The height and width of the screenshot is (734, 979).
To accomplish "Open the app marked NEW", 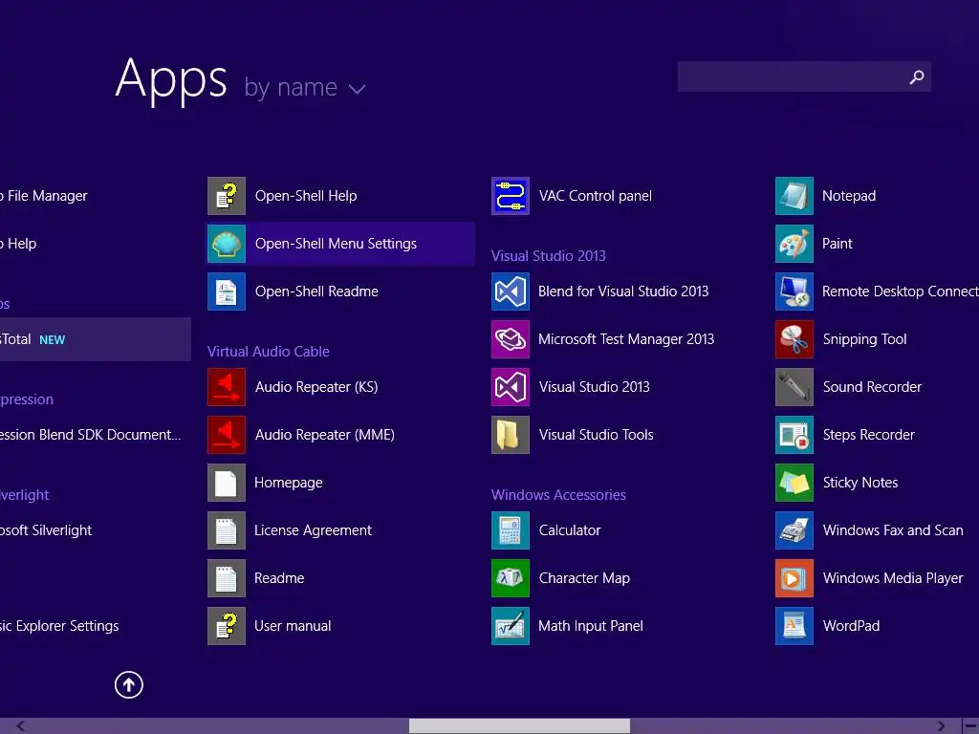I will pos(95,339).
